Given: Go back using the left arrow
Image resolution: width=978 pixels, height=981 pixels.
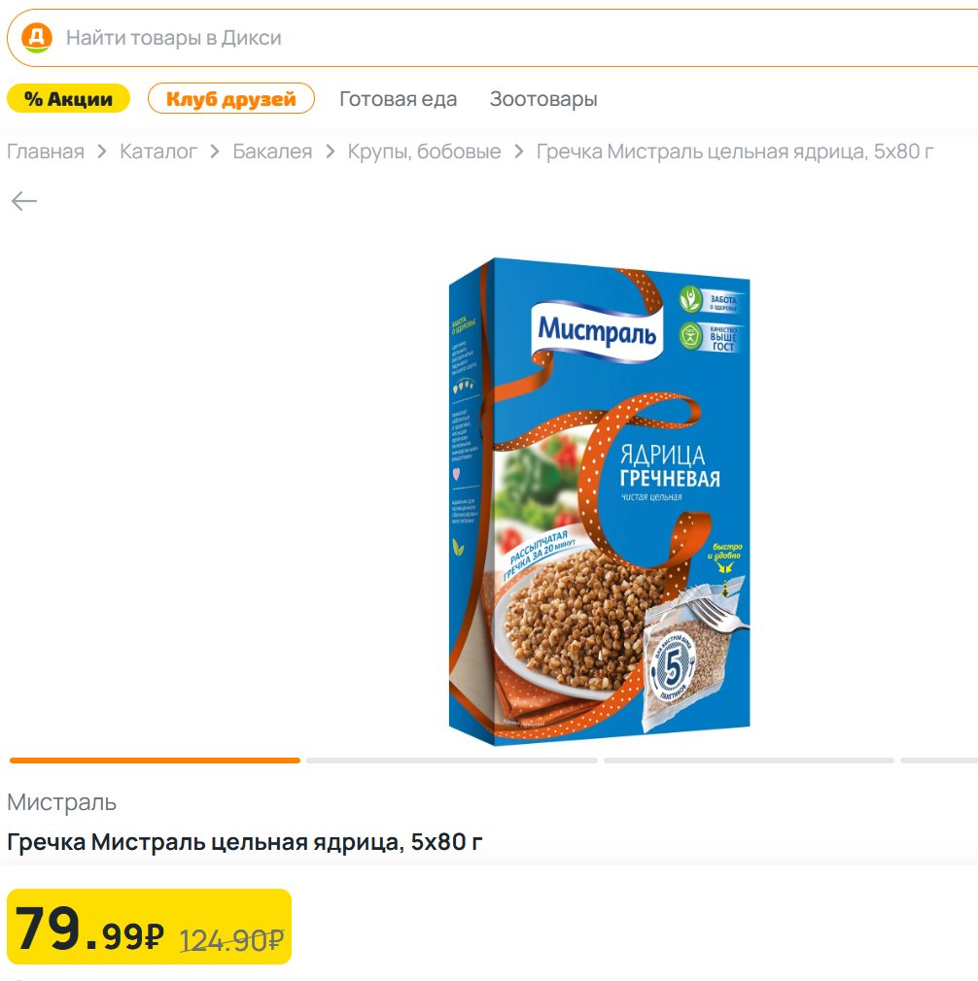Looking at the screenshot, I should click(x=24, y=201).
